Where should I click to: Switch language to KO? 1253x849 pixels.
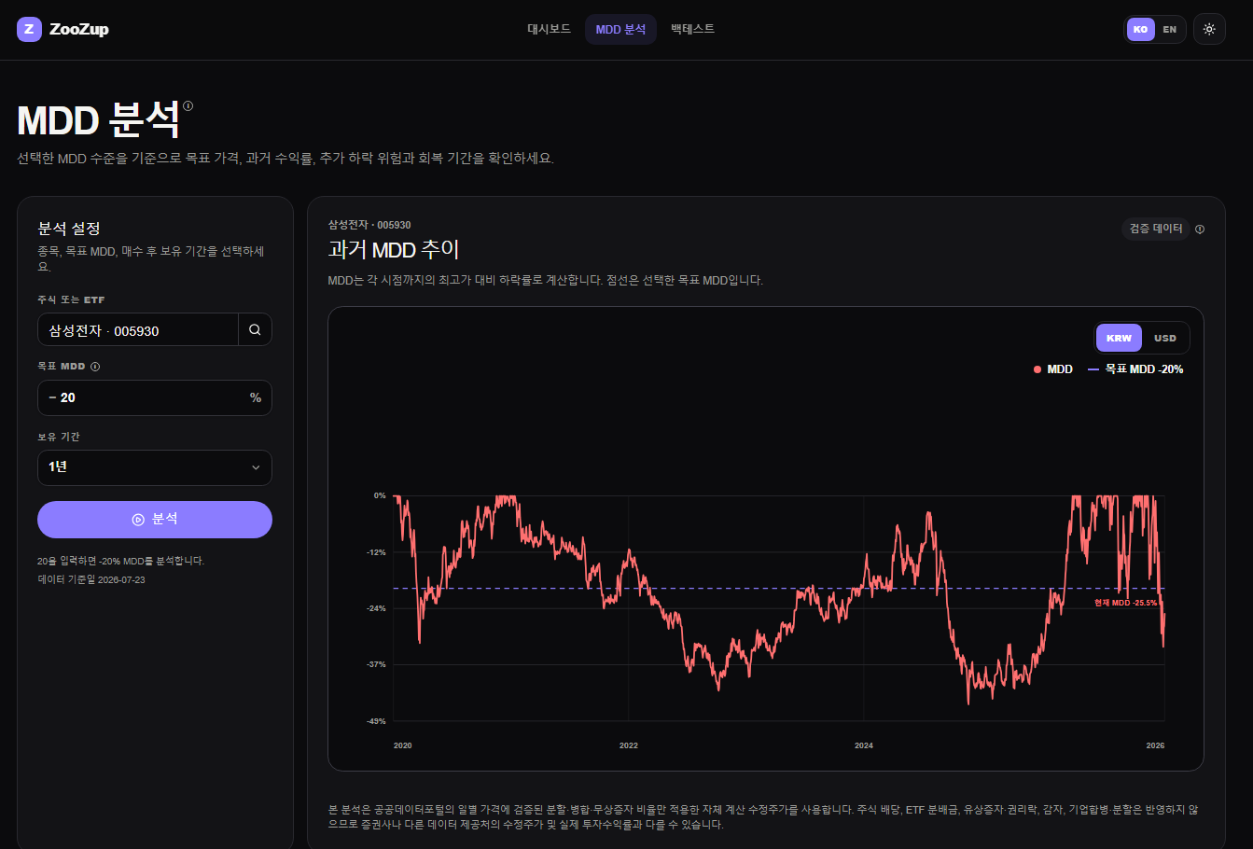tap(1140, 29)
